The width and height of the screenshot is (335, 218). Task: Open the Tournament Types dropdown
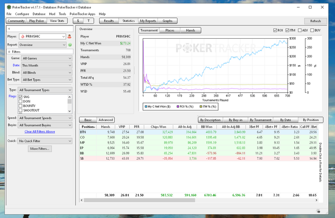coord(45,90)
